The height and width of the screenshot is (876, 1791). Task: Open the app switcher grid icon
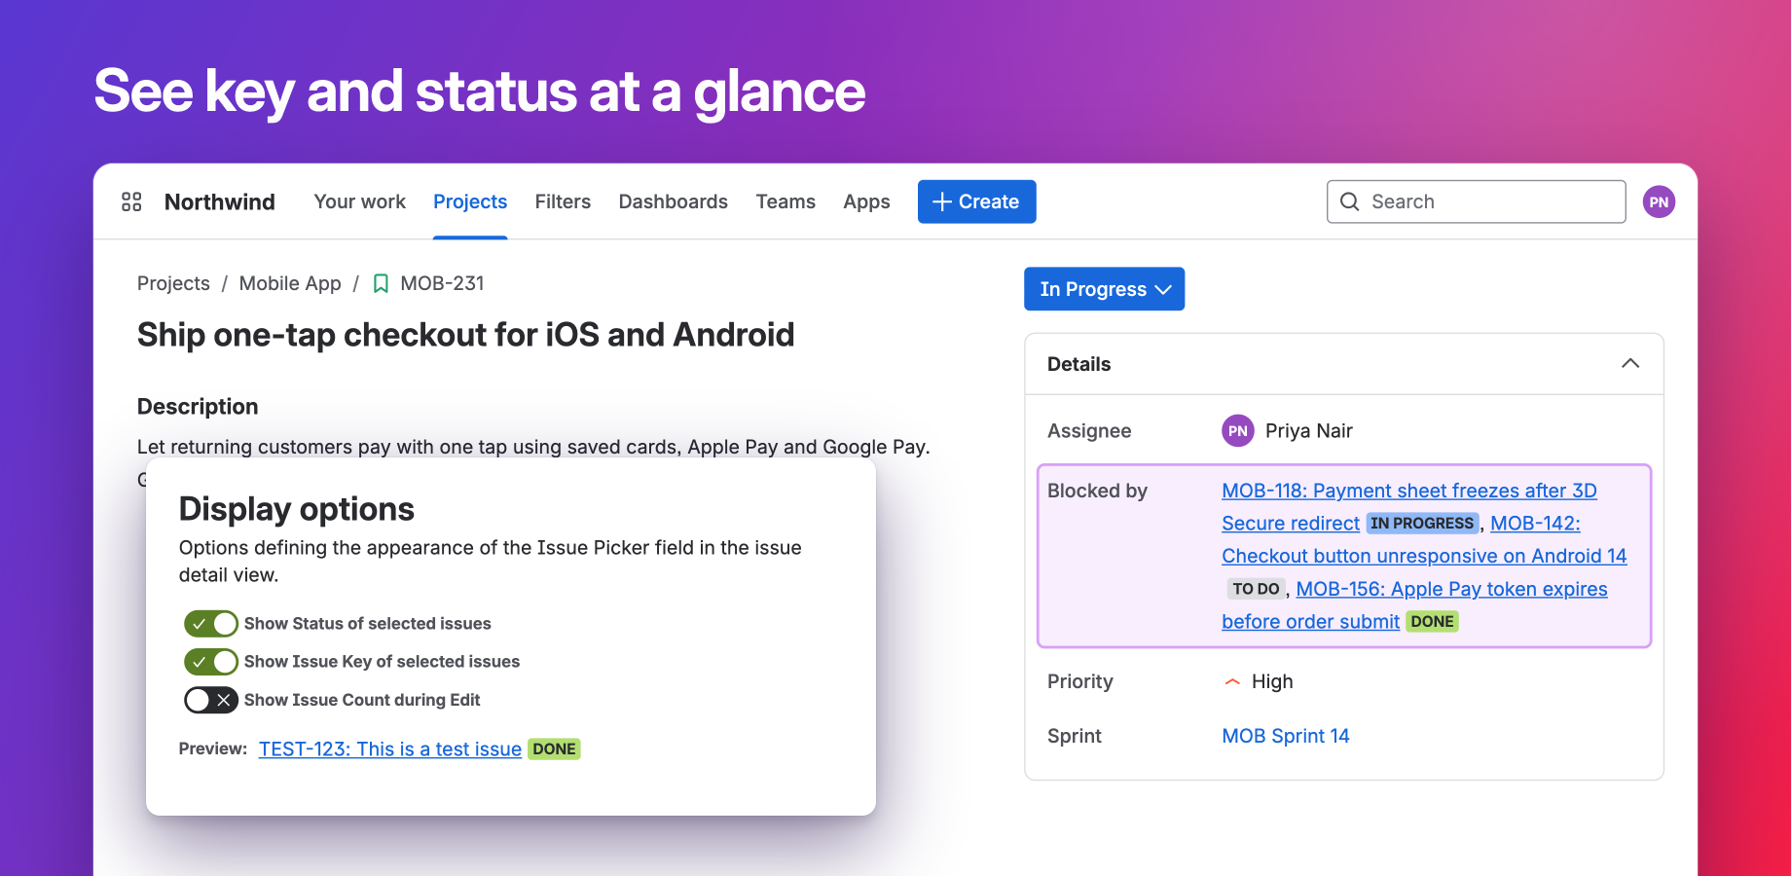coord(131,201)
